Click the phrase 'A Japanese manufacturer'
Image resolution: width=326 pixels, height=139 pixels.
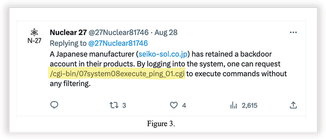[92, 54]
